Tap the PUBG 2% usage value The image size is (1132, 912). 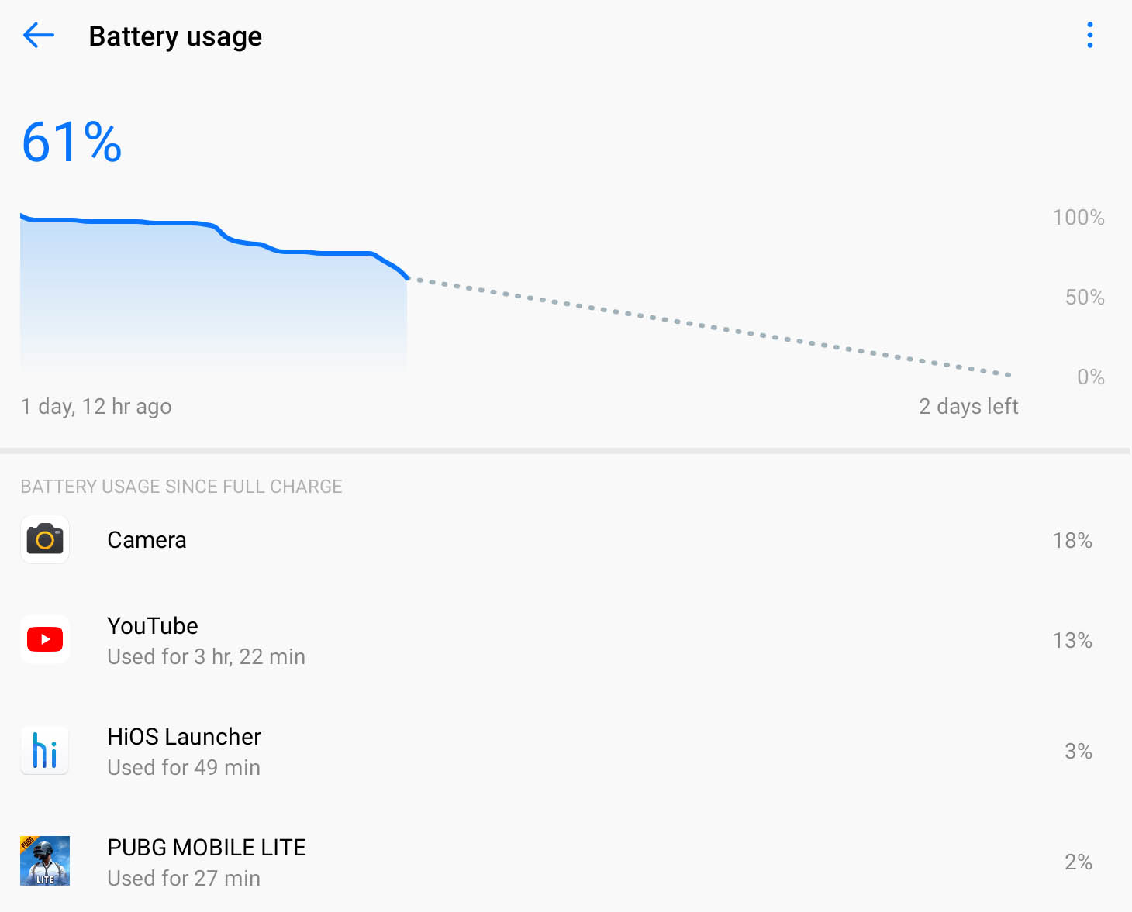1078,862
